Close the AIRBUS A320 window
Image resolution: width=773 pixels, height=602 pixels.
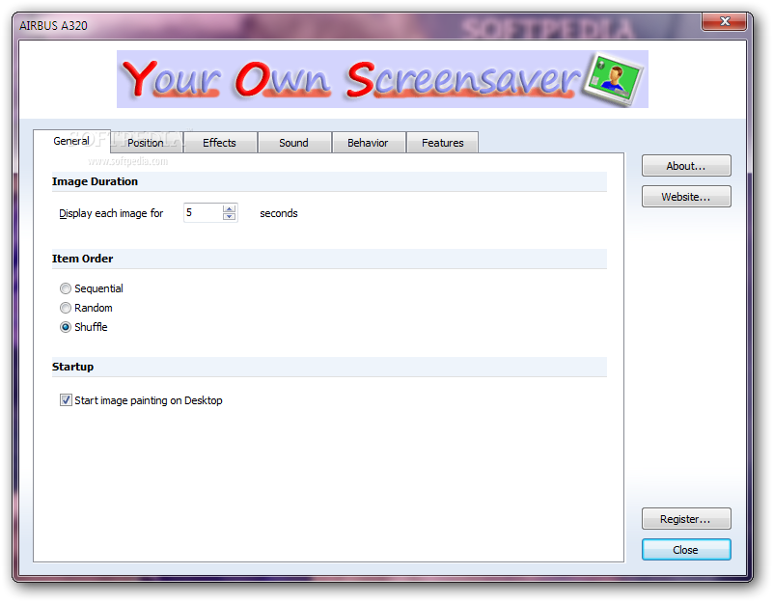(x=724, y=21)
